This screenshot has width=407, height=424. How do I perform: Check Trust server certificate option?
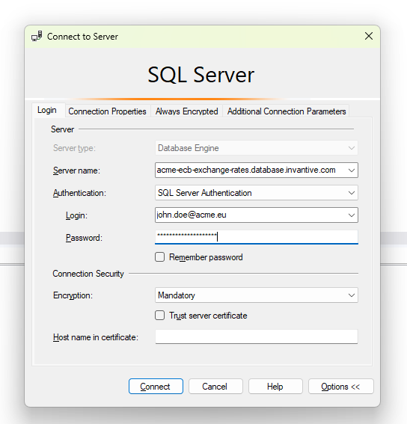click(159, 316)
